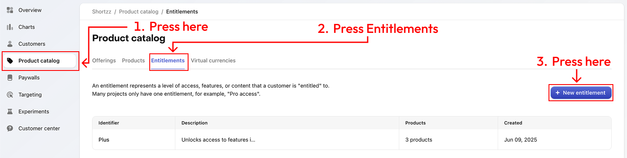The image size is (627, 158).
Task: Click the Identifier column header
Action: 109,123
